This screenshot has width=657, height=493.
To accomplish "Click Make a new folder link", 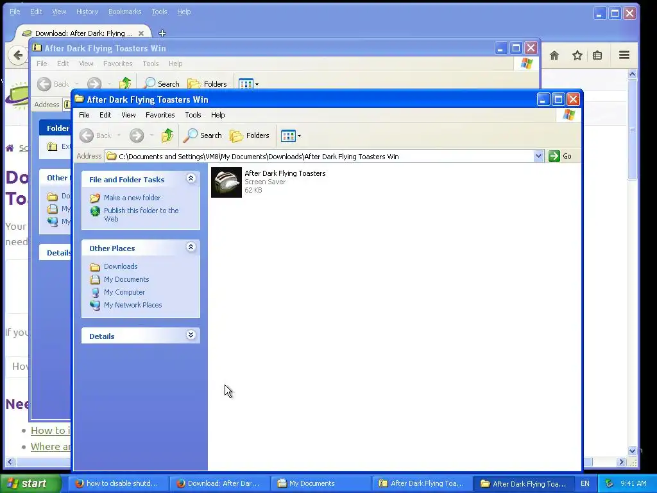I will (132, 198).
